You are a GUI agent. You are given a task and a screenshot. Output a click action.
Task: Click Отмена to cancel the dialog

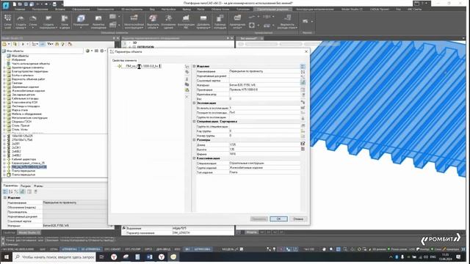298,219
